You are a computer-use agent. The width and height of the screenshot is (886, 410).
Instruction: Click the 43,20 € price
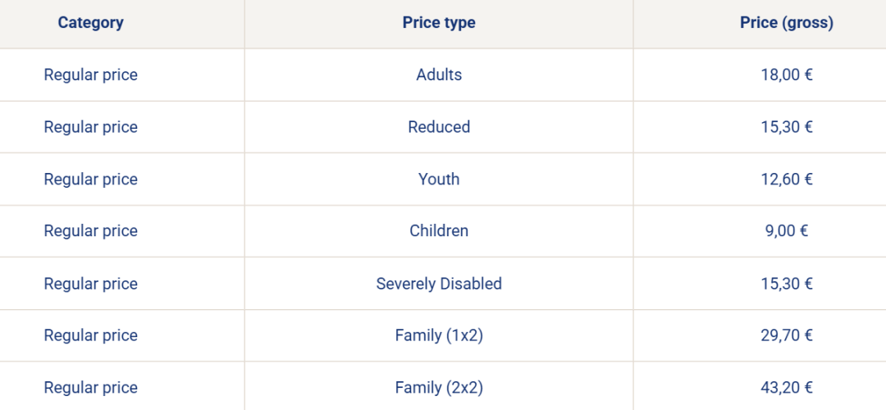(x=787, y=387)
